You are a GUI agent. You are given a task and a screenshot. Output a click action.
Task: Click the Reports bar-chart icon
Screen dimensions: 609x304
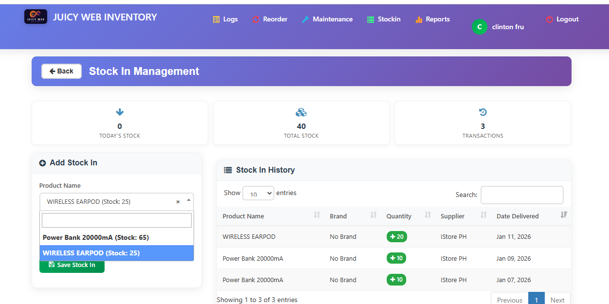419,19
